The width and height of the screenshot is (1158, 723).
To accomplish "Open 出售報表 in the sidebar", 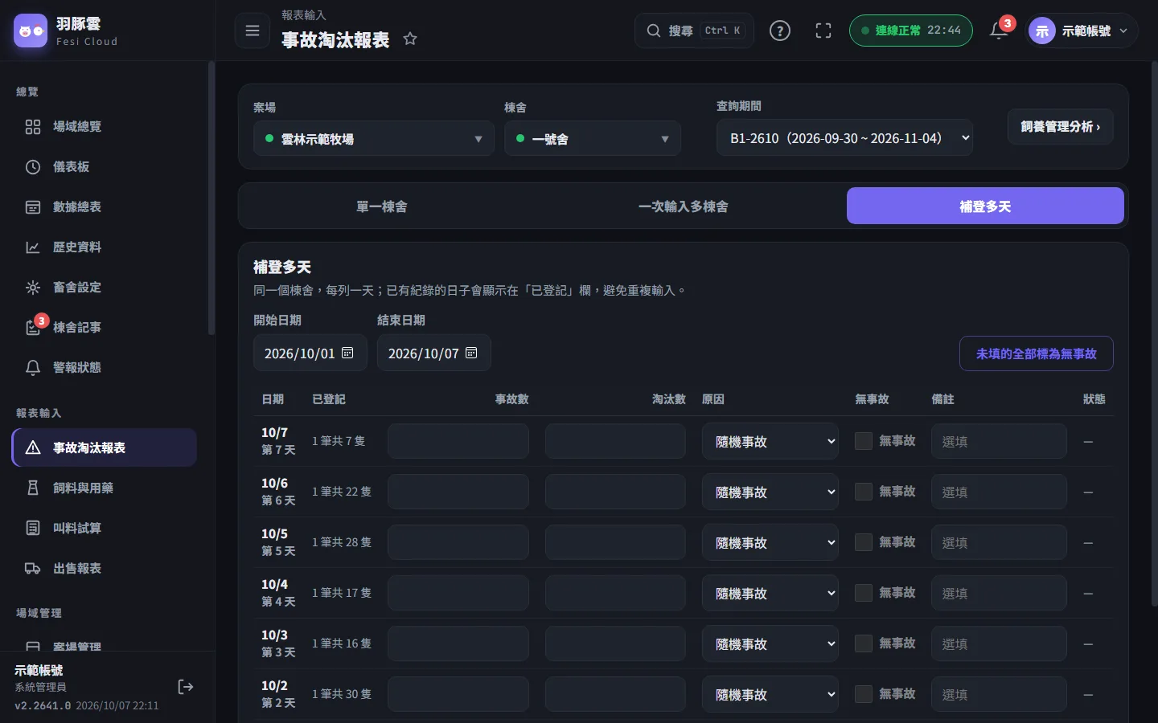I will coord(105,568).
